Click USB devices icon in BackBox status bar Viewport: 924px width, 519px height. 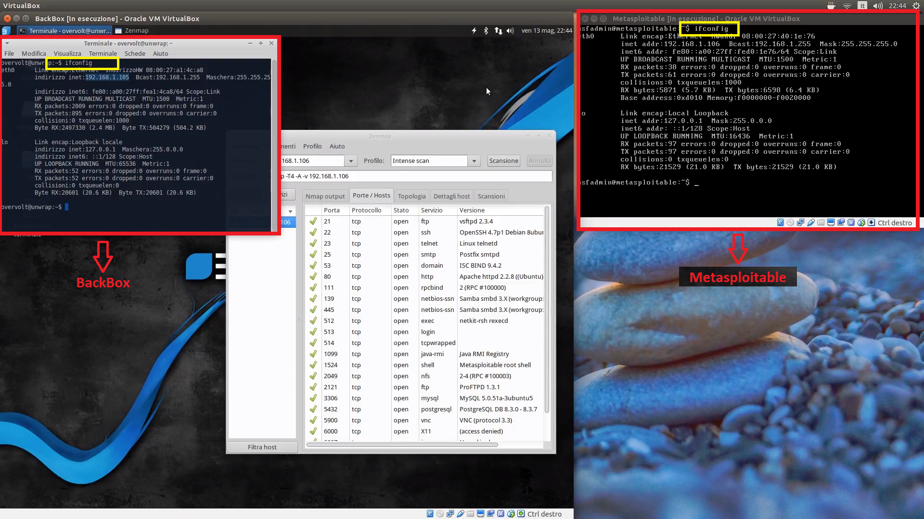461,514
